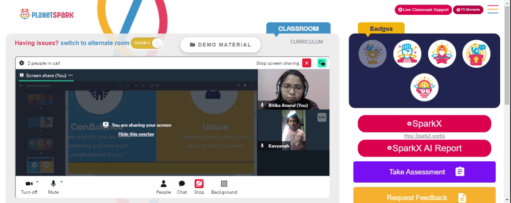
Task: Click the switch to alternate room text
Action: click(x=95, y=43)
